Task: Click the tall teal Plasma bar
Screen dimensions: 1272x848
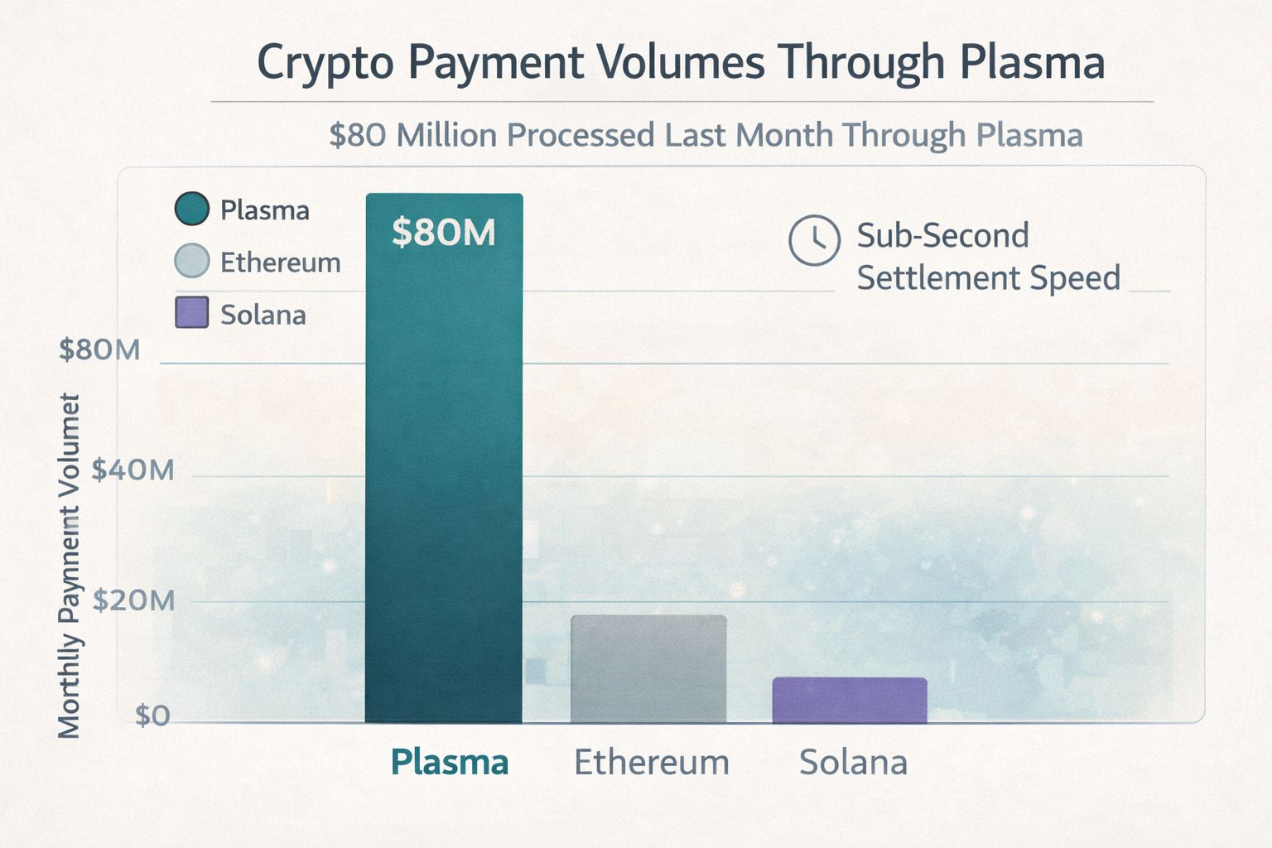Action: 444,480
